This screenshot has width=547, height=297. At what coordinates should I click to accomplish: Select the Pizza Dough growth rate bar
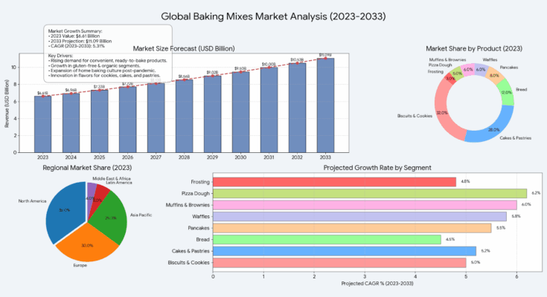pyautogui.click(x=369, y=193)
